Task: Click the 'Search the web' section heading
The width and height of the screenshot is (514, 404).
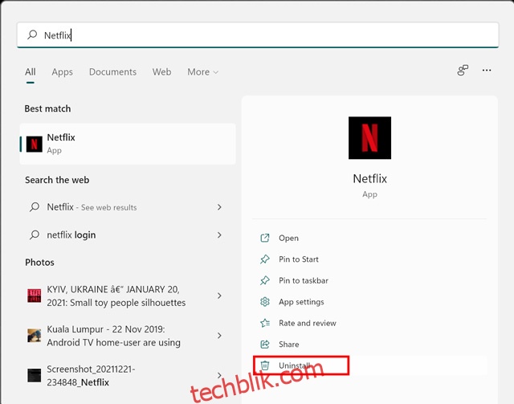Action: tap(57, 180)
